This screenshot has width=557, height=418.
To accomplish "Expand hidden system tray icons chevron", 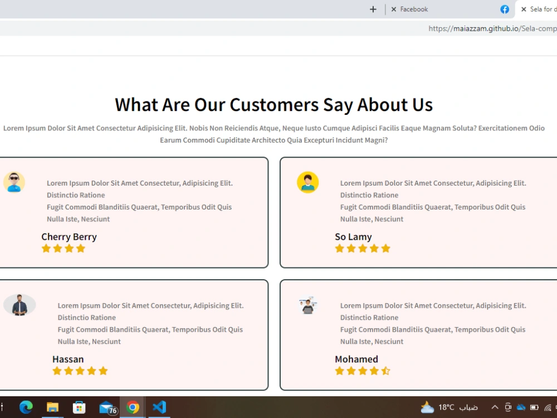I will (495, 407).
